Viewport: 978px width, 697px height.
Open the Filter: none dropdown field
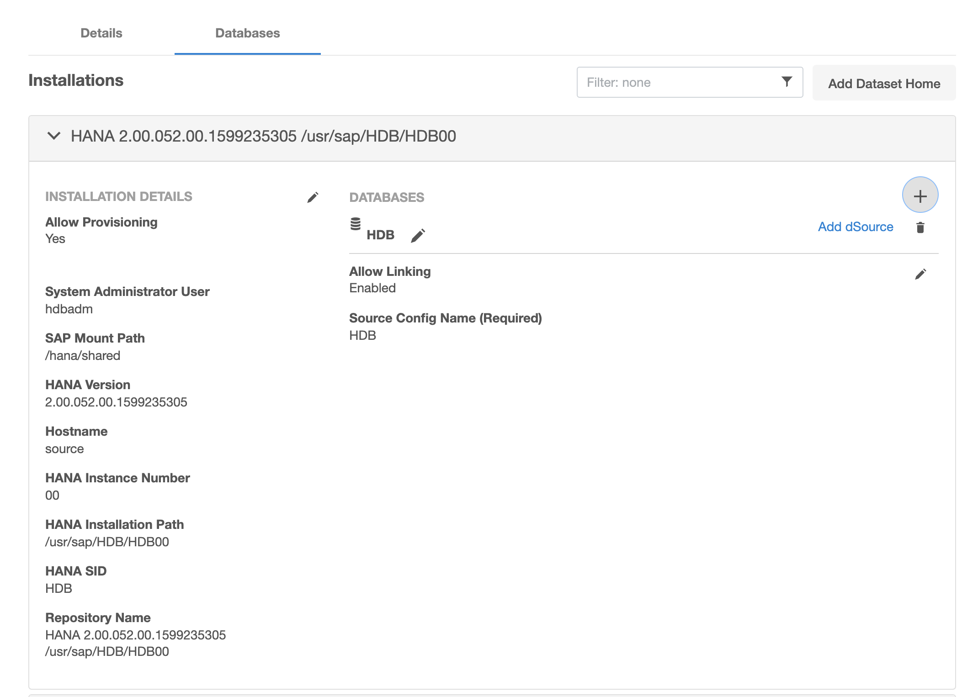pos(676,82)
